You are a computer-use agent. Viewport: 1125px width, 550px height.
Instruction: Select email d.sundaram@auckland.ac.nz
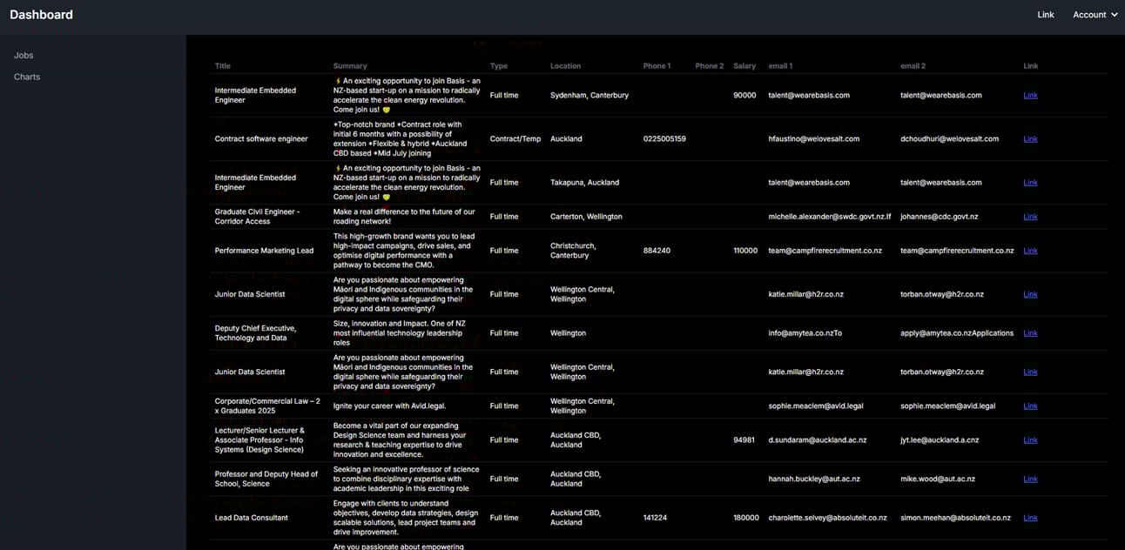pos(817,440)
